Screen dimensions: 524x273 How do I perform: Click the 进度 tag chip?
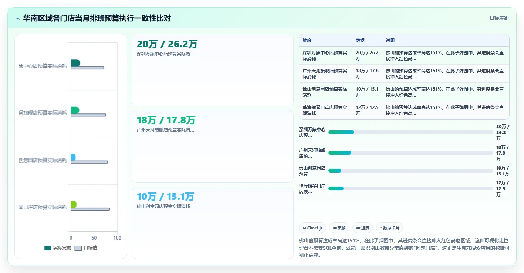click(x=363, y=228)
